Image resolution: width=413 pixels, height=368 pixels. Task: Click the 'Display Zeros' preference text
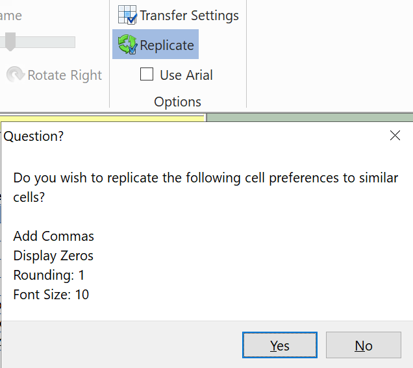(x=53, y=256)
